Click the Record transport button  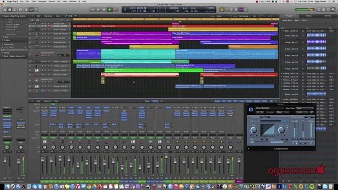(x=116, y=9)
